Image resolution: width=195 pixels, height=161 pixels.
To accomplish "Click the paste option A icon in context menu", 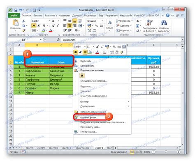I will point(82,76).
